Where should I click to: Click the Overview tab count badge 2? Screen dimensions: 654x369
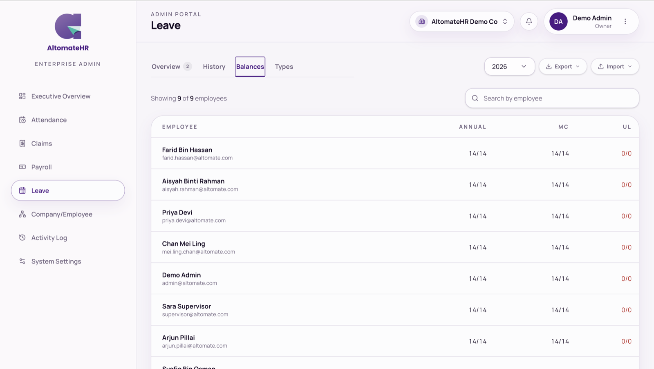188,66
